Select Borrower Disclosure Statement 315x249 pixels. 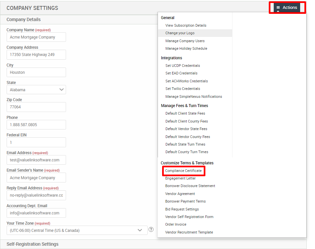pyautogui.click(x=190, y=186)
